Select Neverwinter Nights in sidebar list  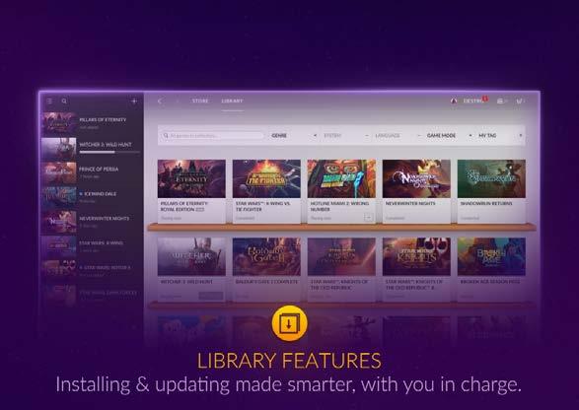92,222
